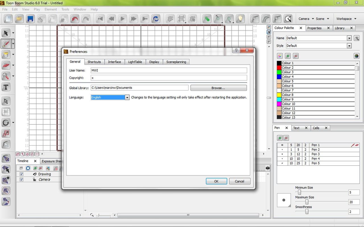Screen dimensions: 364x227
Task: Click the Global Library path field
Action: pos(140,88)
